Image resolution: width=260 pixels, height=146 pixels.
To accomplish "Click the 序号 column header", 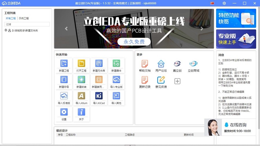I will (60, 135).
